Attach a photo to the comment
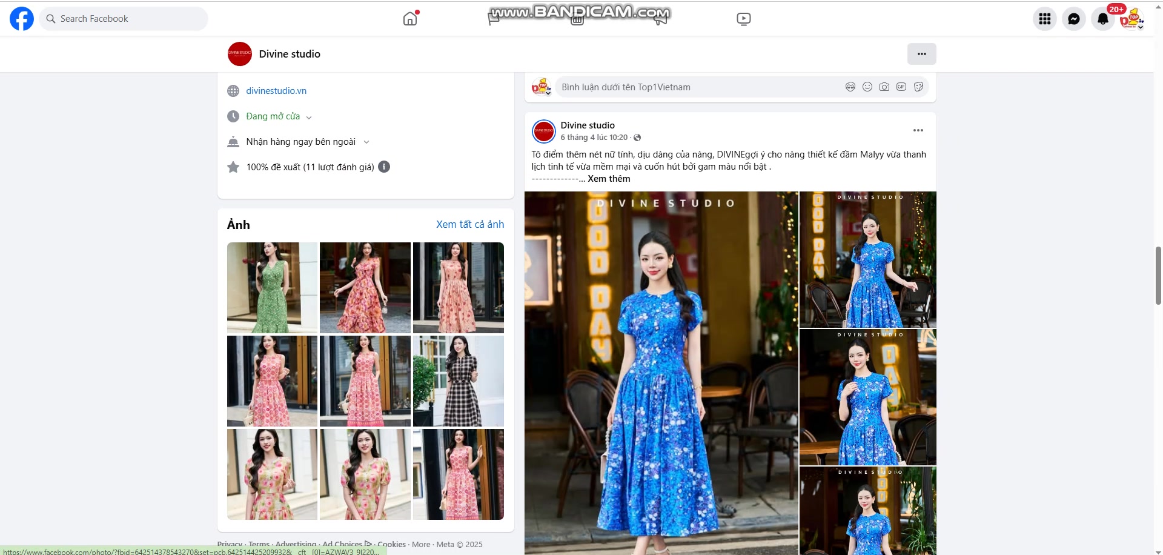1163x555 pixels. point(884,87)
